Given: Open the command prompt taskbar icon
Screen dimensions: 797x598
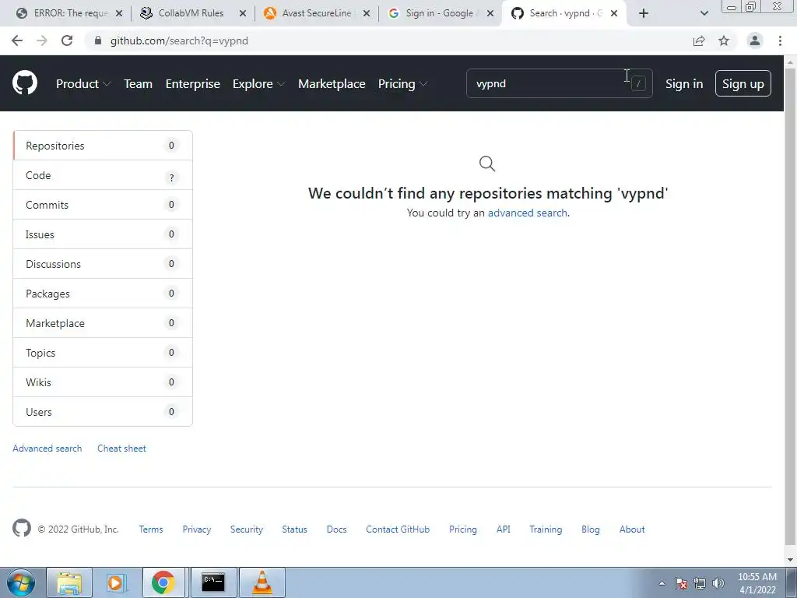Looking at the screenshot, I should click(213, 582).
